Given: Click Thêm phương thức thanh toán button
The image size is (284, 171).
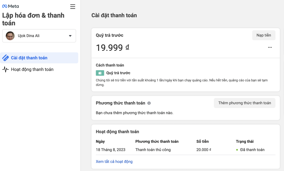Looking at the screenshot, I should pyautogui.click(x=245, y=103).
